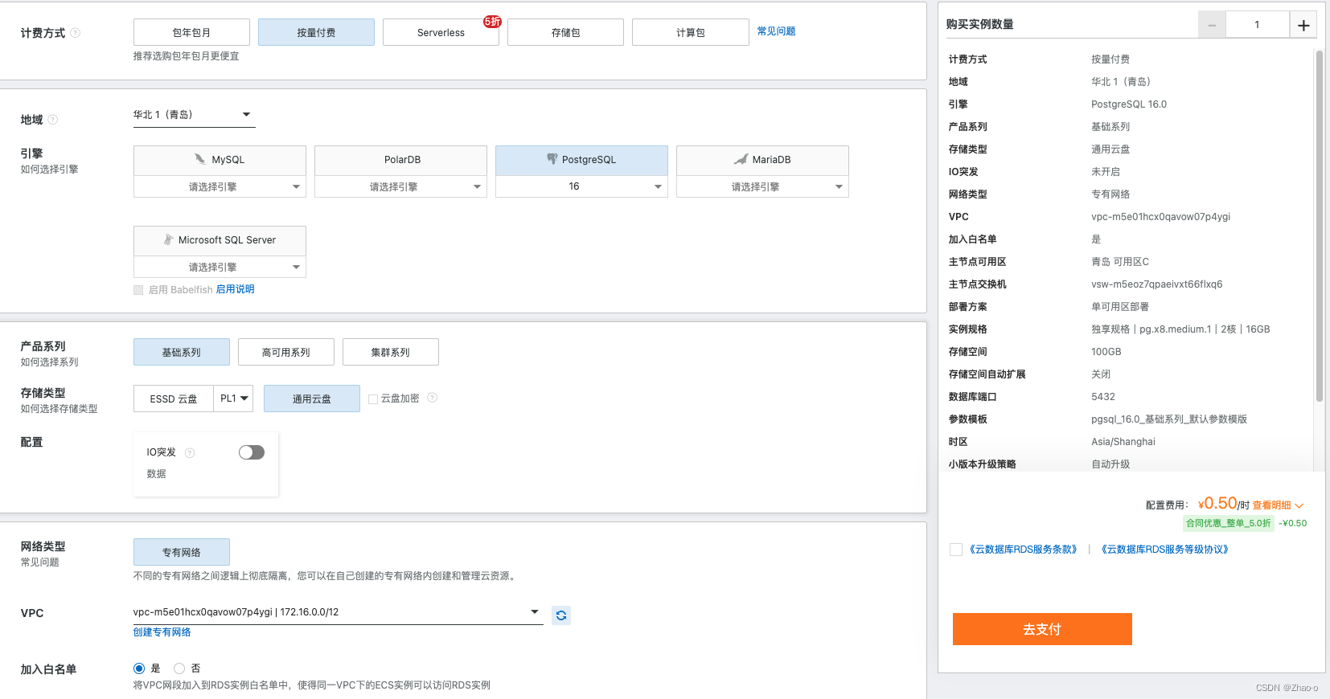Viewport: 1330px width, 699px height.
Task: Click the plus to increase instance quantity
Action: coord(1303,25)
